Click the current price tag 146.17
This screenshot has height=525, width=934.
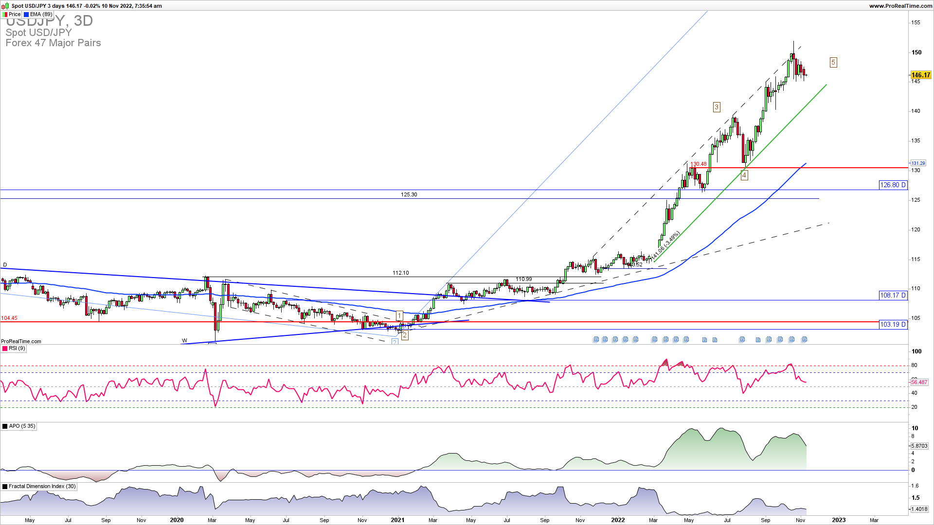(920, 75)
